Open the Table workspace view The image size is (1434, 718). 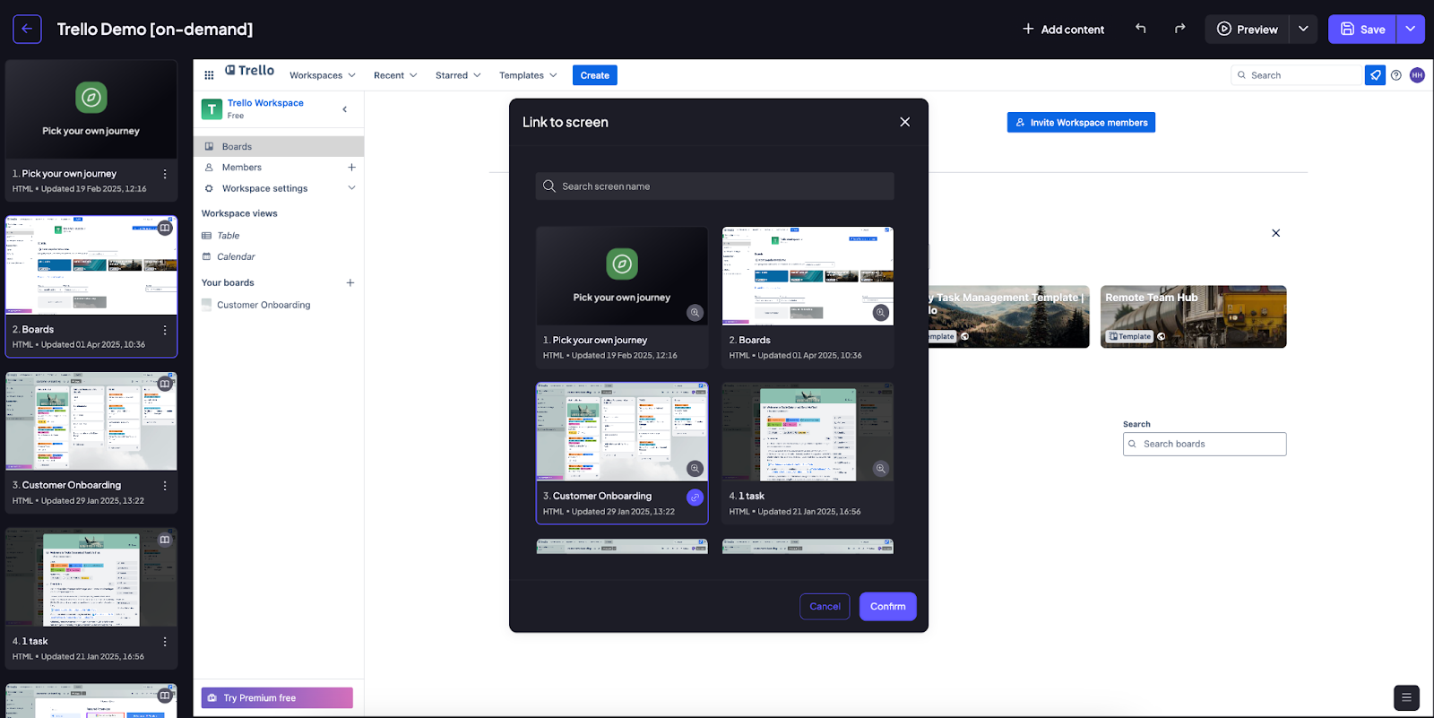tap(229, 236)
